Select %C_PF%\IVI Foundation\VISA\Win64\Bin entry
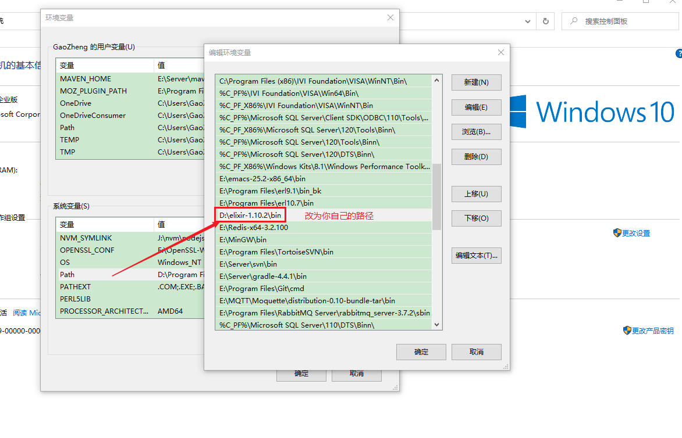 pyautogui.click(x=324, y=94)
